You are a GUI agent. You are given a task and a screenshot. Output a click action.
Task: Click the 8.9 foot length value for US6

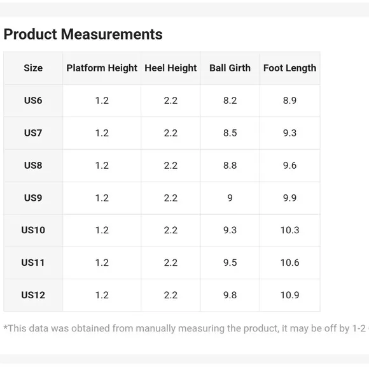289,101
